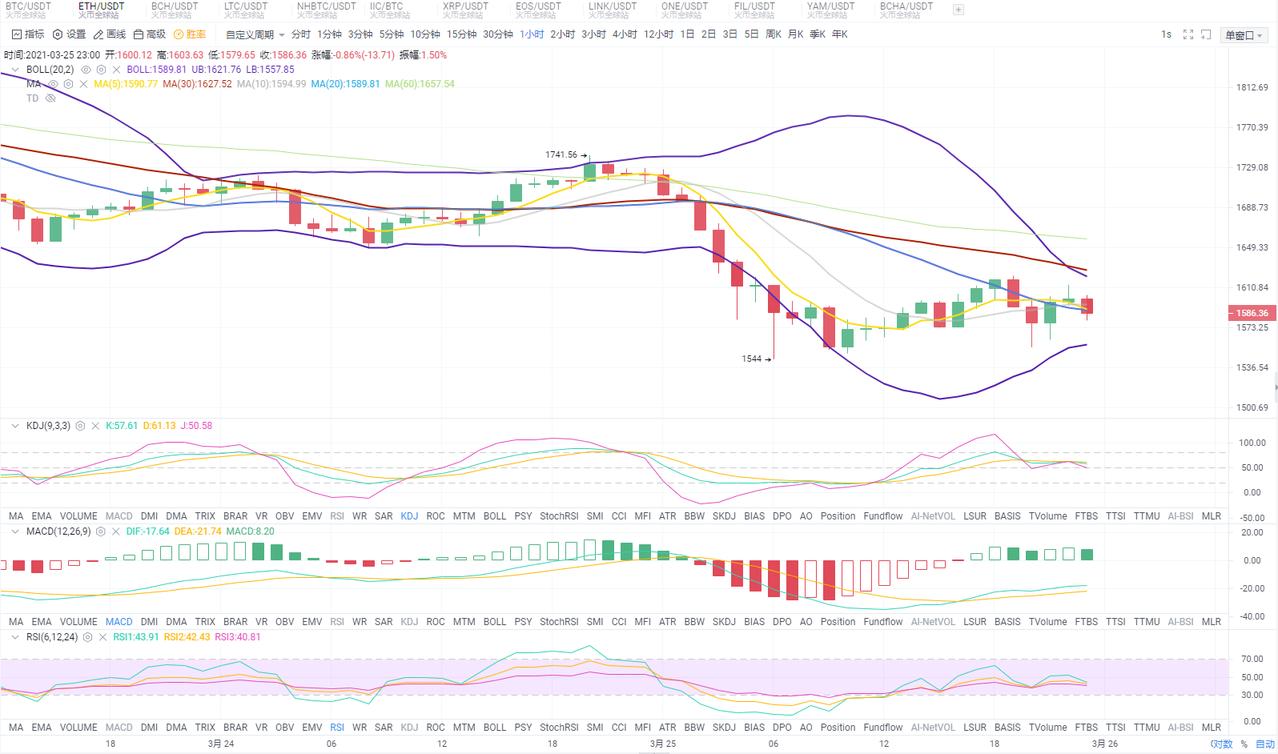Select Fundflow in MACD panel indicator list
Screen dimensions: 1278x754
click(x=883, y=622)
